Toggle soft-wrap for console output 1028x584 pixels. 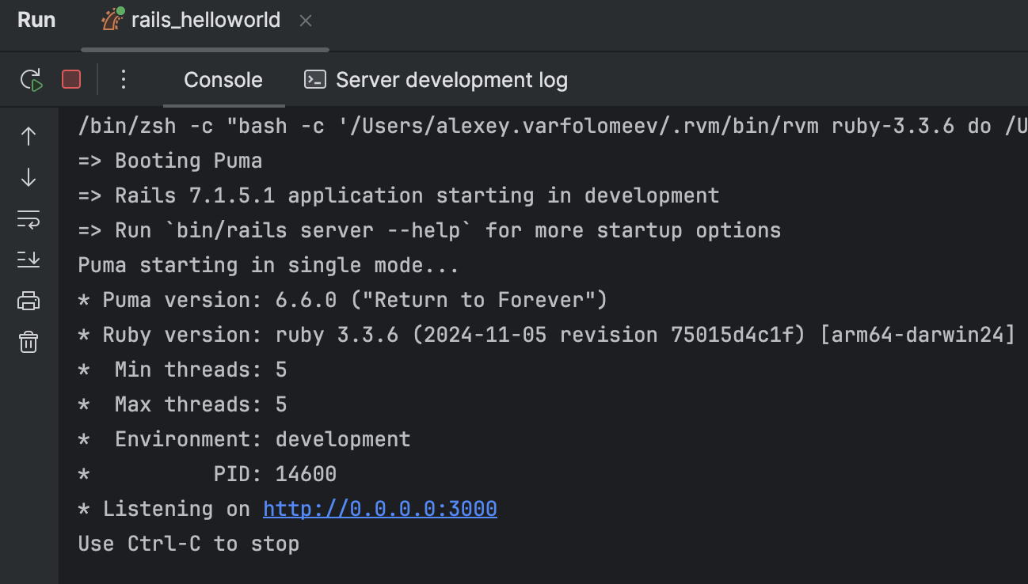click(x=29, y=220)
